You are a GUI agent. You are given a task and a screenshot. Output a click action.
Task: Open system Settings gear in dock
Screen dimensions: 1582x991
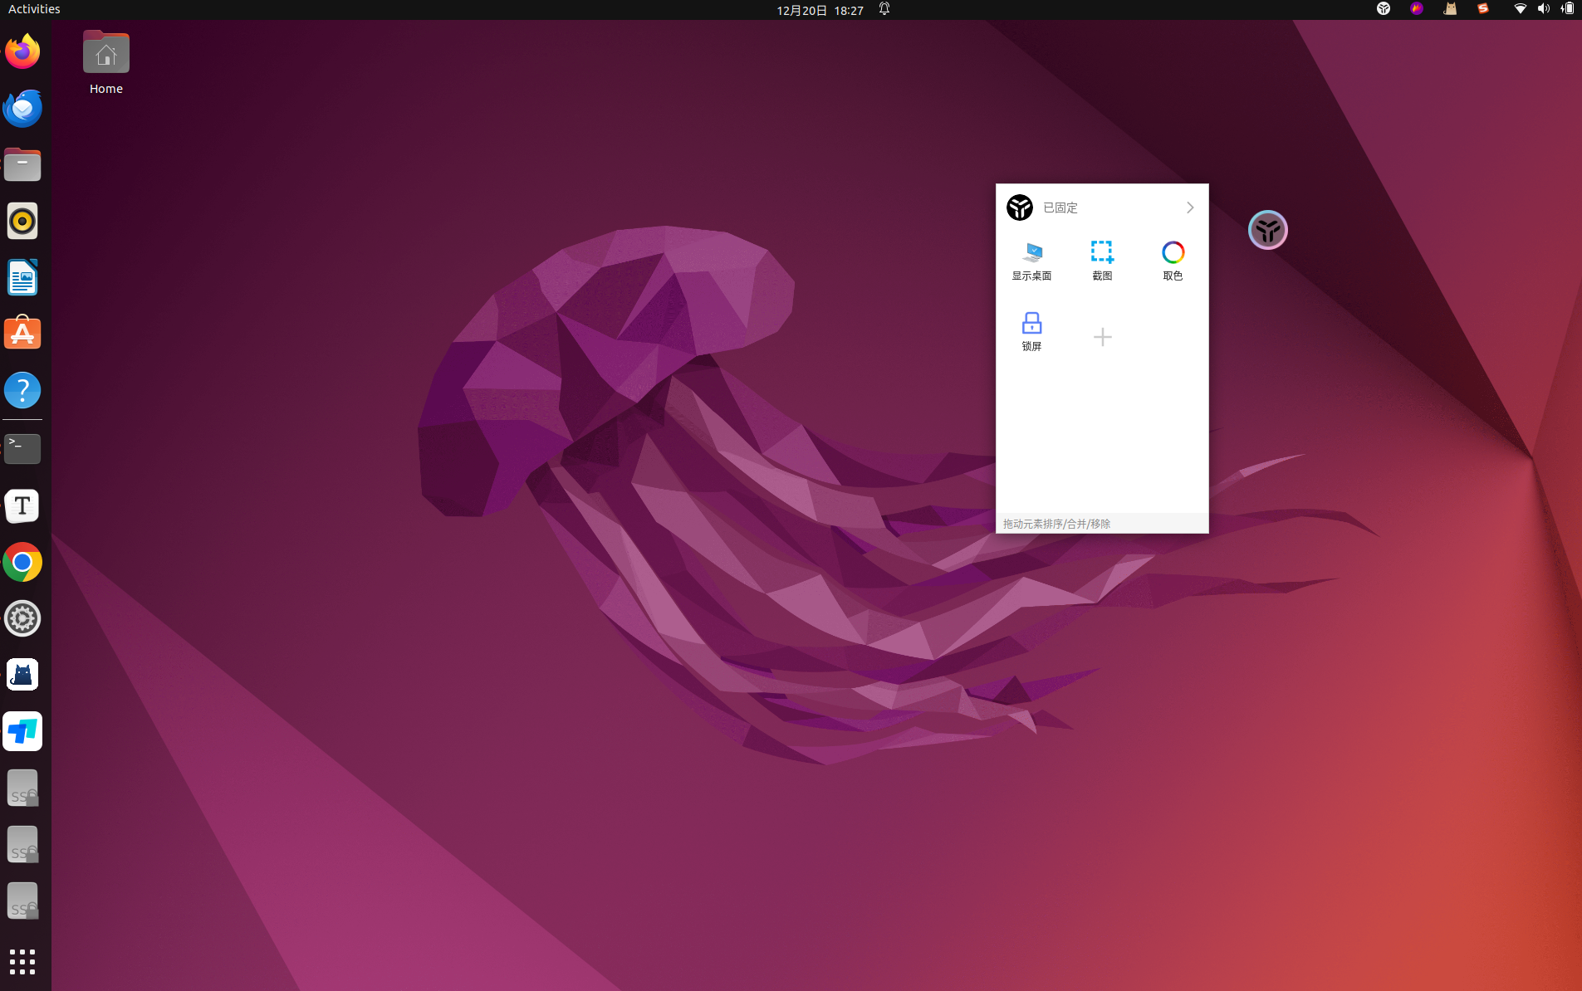tap(22, 618)
